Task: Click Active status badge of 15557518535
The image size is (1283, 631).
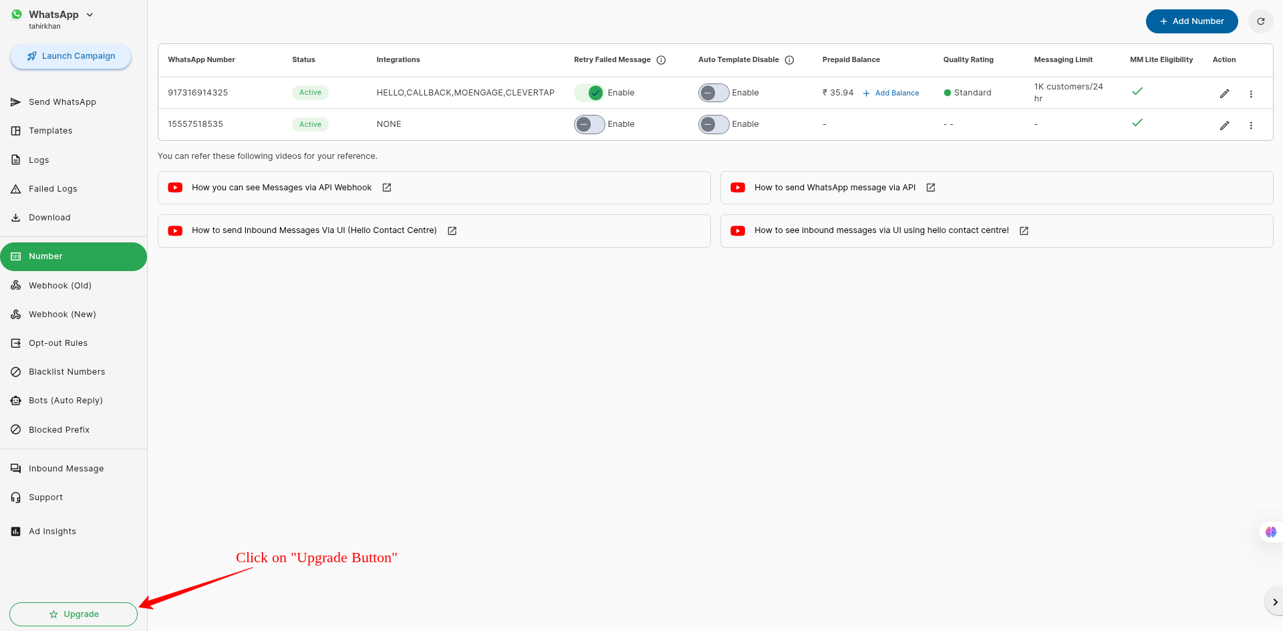Action: 310,124
